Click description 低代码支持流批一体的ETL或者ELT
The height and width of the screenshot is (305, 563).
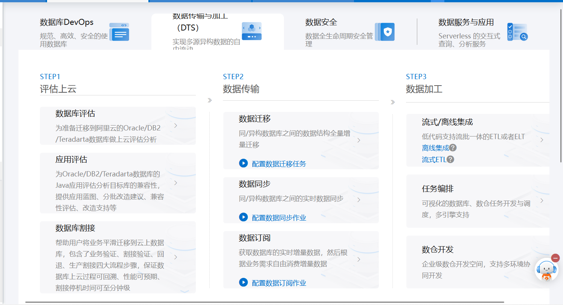pos(473,136)
